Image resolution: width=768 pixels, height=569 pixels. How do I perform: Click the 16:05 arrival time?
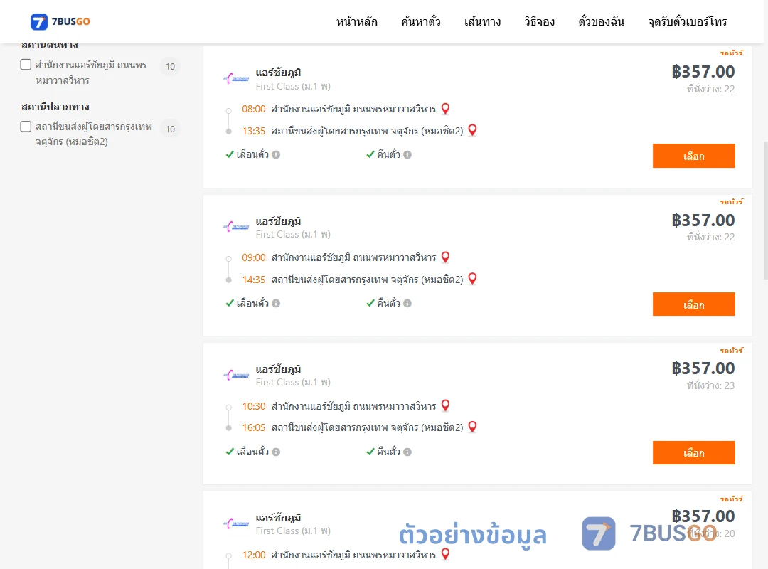click(x=254, y=427)
